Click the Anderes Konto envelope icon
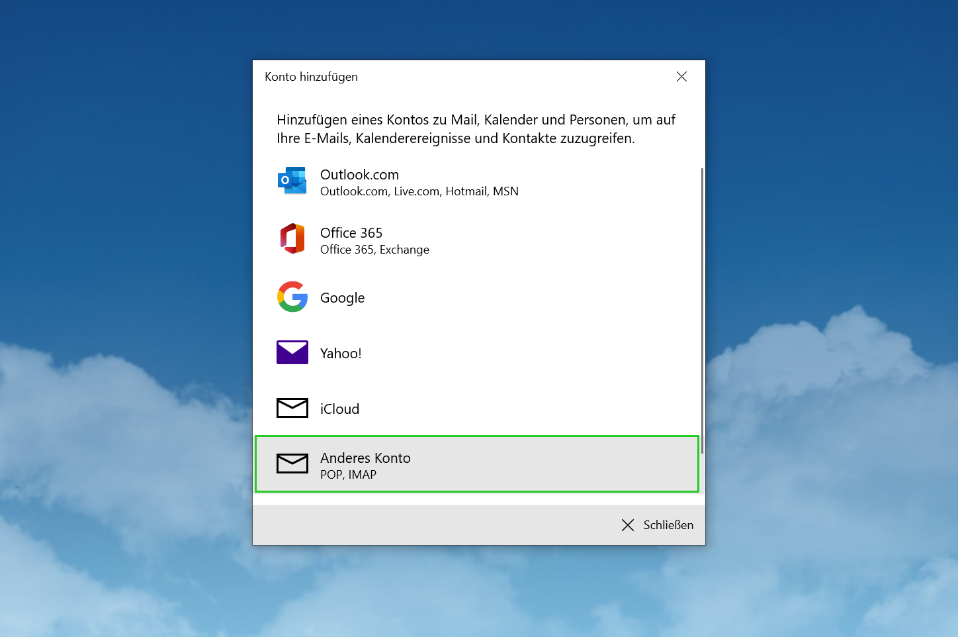This screenshot has height=637, width=958. tap(292, 464)
